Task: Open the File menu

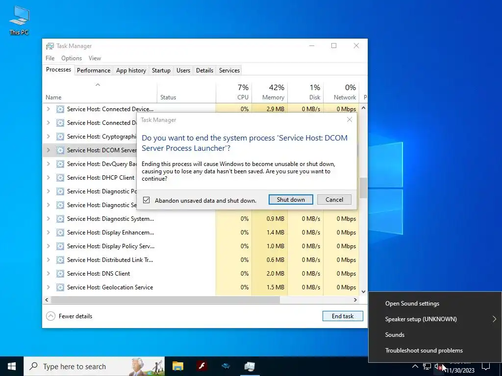Action: coord(50,58)
